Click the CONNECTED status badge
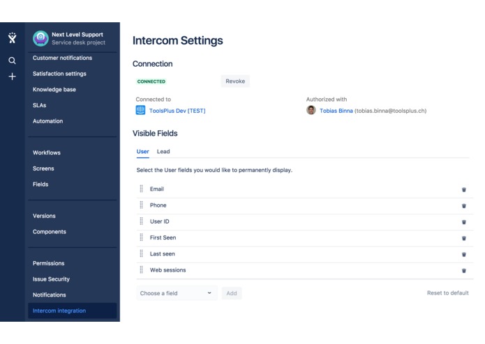 click(x=151, y=81)
